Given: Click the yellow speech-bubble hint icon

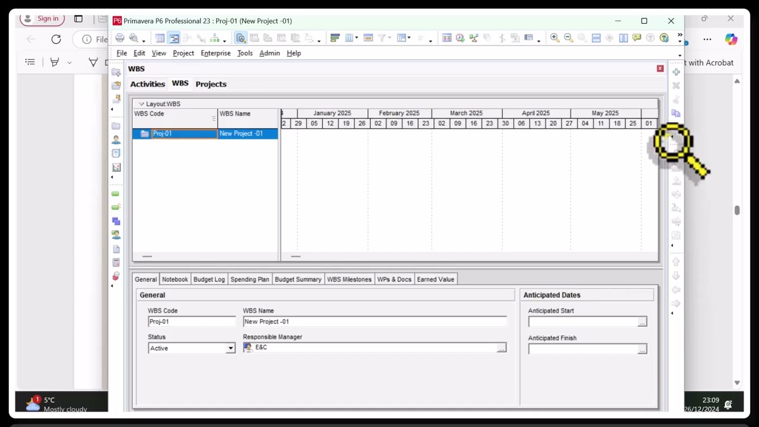Looking at the screenshot, I should click(x=637, y=38).
